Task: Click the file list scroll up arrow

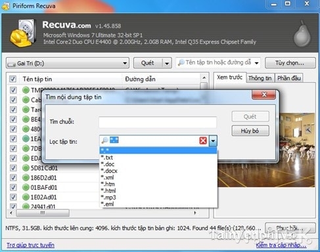Action: 204,77
